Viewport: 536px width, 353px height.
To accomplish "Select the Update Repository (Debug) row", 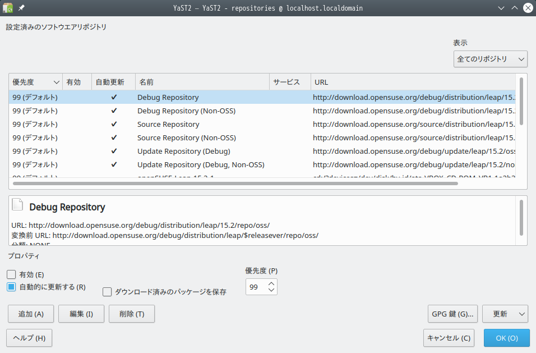I will 262,151.
